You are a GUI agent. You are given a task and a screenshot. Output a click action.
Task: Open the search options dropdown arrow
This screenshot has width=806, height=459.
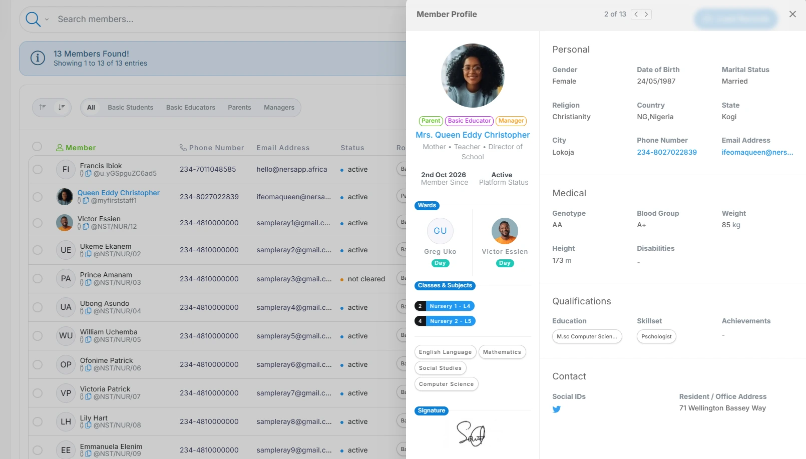pyautogui.click(x=47, y=20)
